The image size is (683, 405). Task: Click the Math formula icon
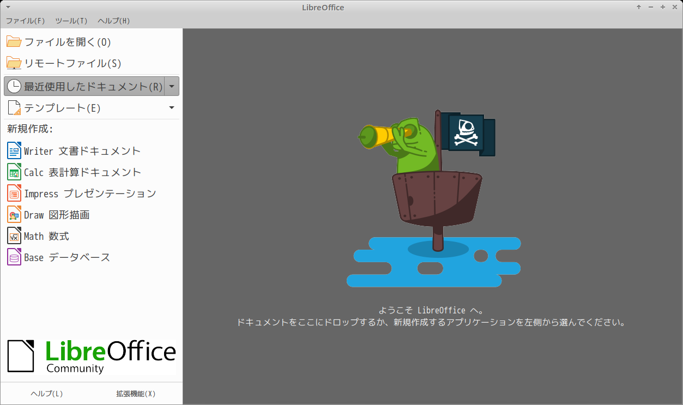click(14, 235)
